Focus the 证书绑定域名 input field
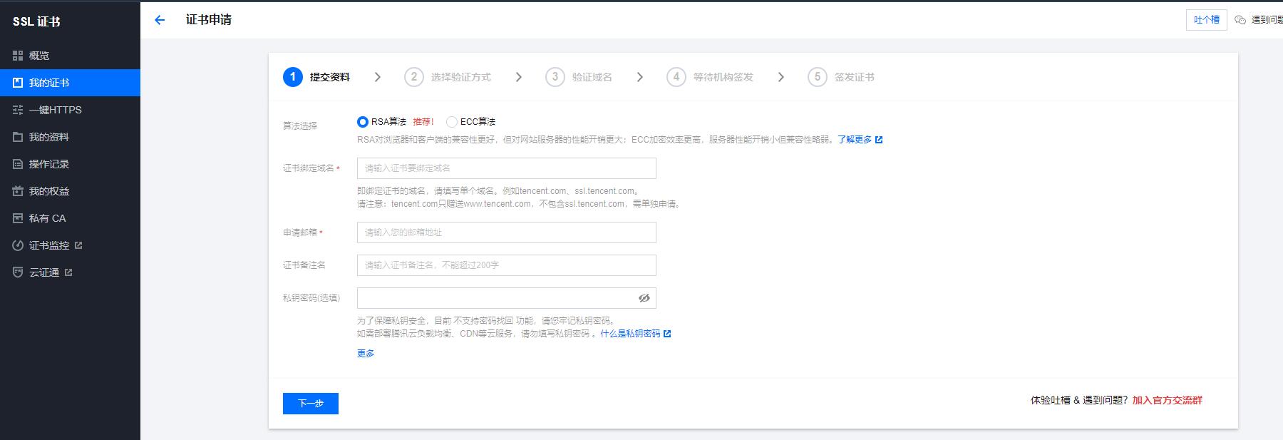Image resolution: width=1283 pixels, height=440 pixels. (507, 168)
